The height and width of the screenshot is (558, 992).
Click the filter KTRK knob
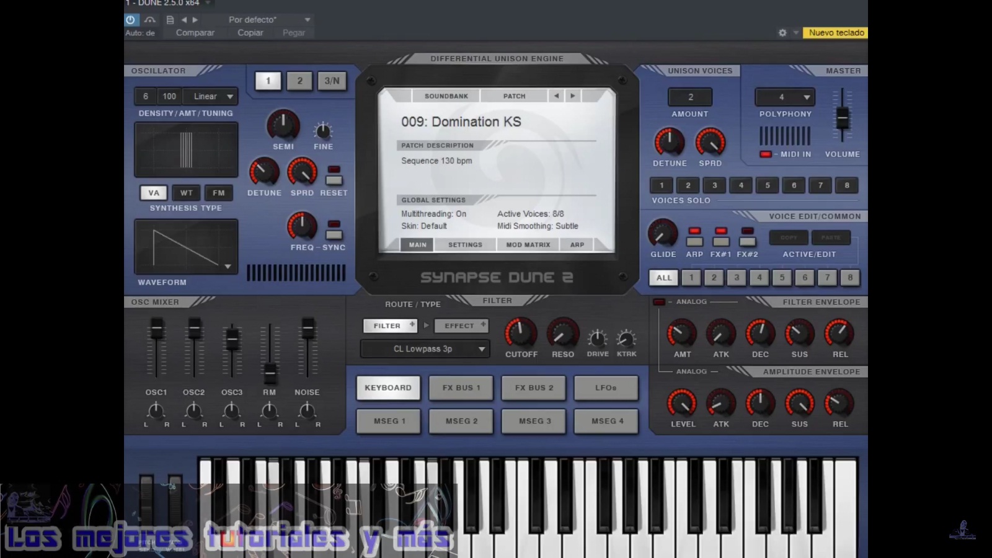tap(626, 339)
